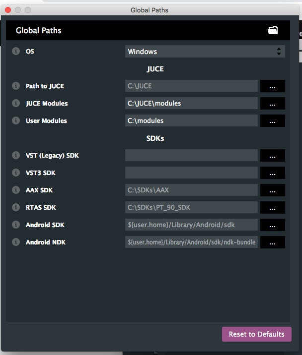Browse for Android SDK folder
The width and height of the screenshot is (302, 355).
273,225
